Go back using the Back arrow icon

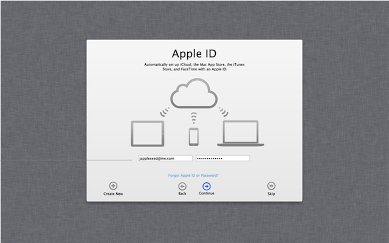pyautogui.click(x=182, y=187)
